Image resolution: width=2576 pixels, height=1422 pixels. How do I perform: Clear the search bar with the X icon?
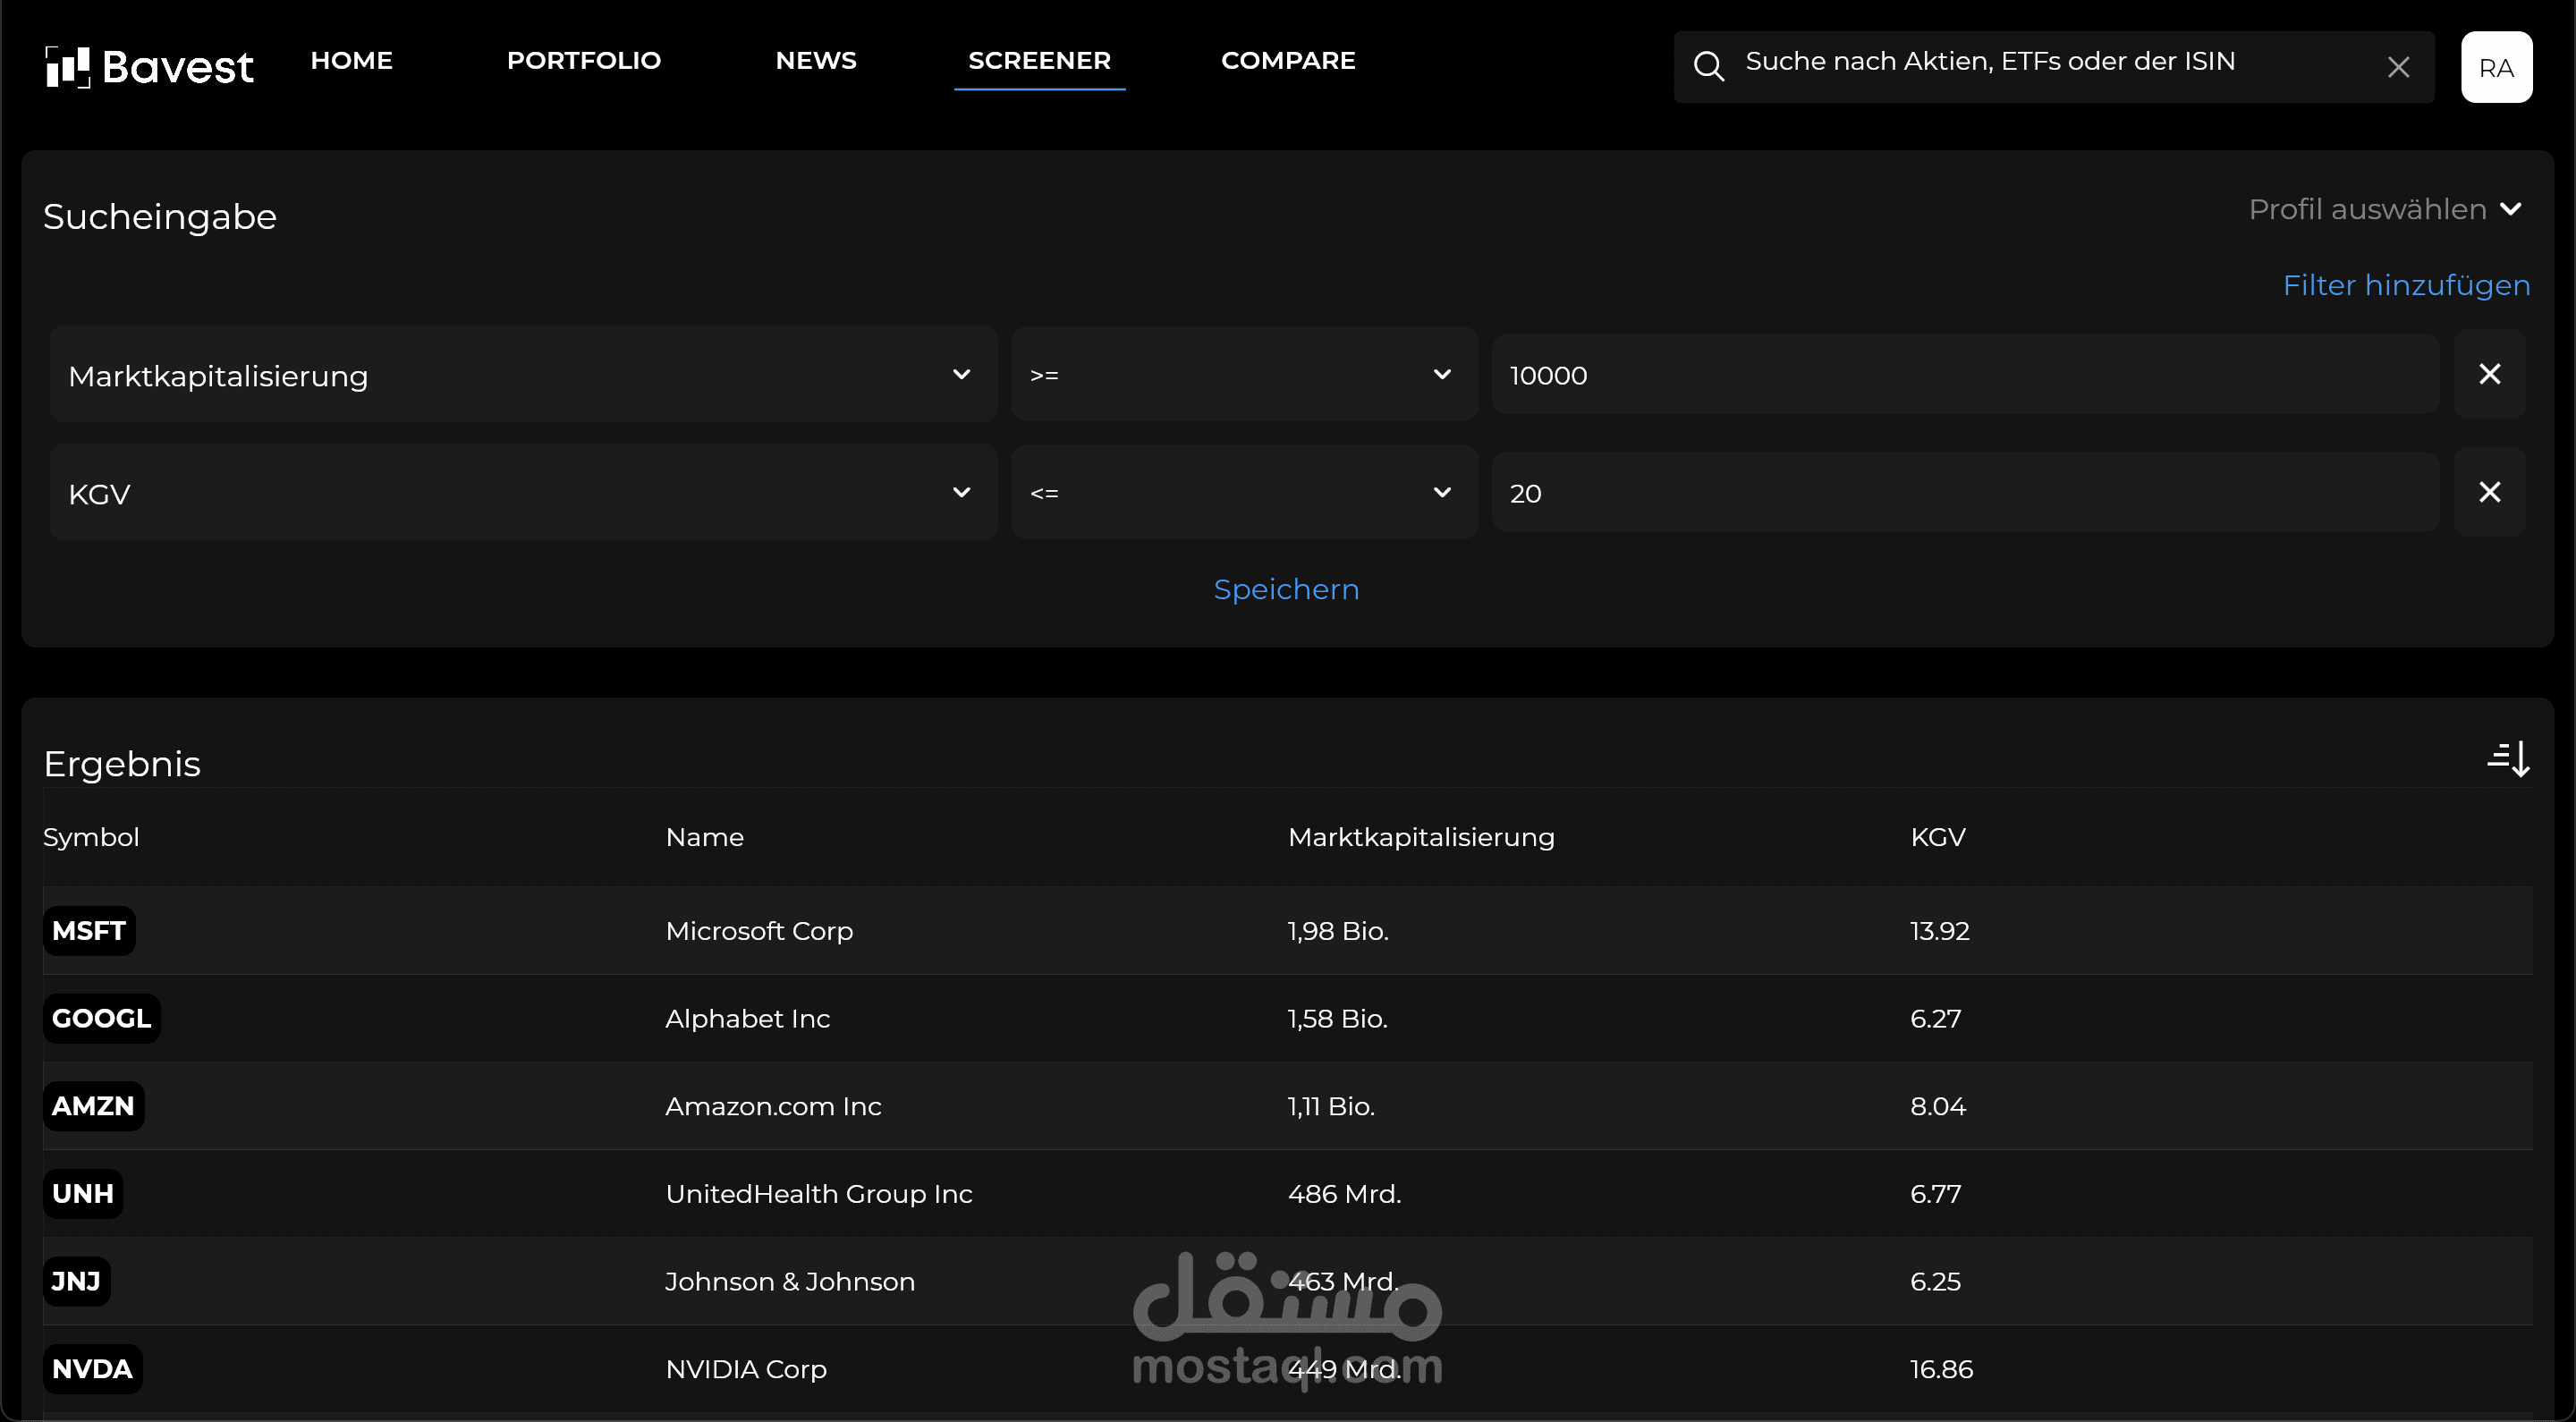pos(2398,67)
